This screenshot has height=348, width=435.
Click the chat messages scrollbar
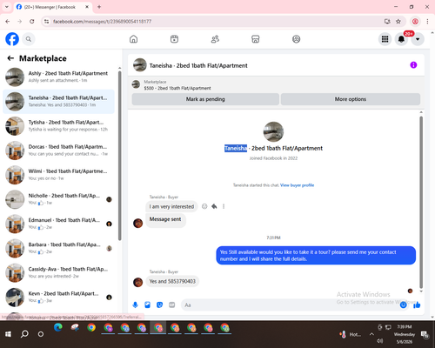pos(421,203)
